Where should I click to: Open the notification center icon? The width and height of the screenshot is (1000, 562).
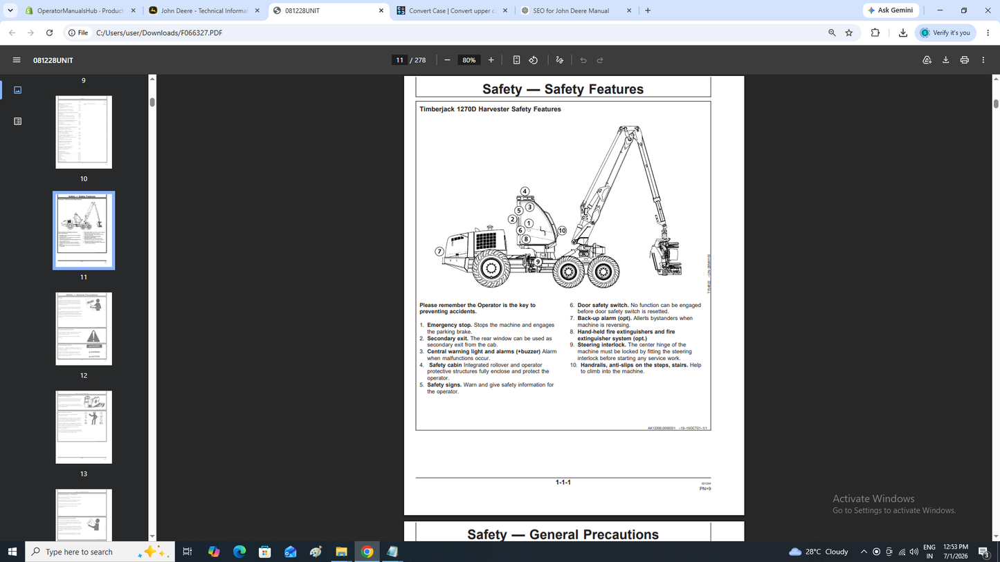pyautogui.click(x=983, y=552)
